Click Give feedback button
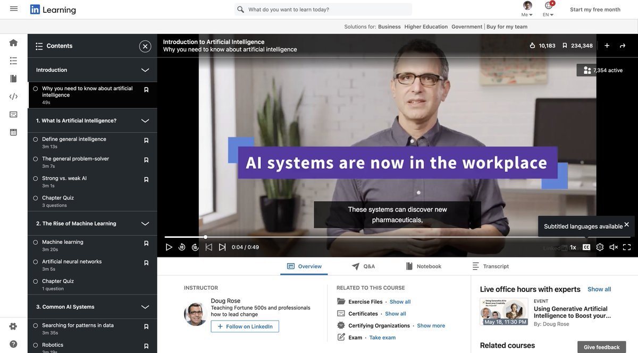The image size is (638, 353). point(601,347)
